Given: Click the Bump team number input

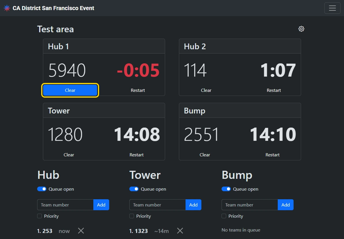Looking at the screenshot, I should coord(250,205).
